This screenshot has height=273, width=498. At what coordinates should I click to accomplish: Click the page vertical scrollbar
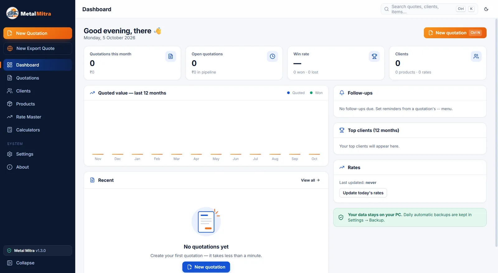coord(496,132)
